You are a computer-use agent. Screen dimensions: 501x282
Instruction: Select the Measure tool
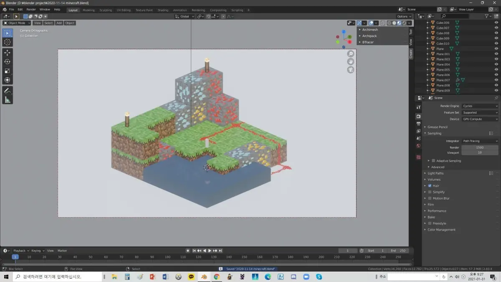tap(7, 100)
